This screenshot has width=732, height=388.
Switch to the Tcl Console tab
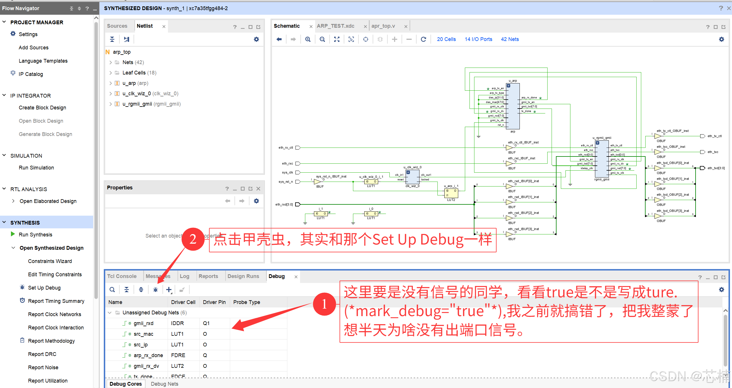[122, 276]
